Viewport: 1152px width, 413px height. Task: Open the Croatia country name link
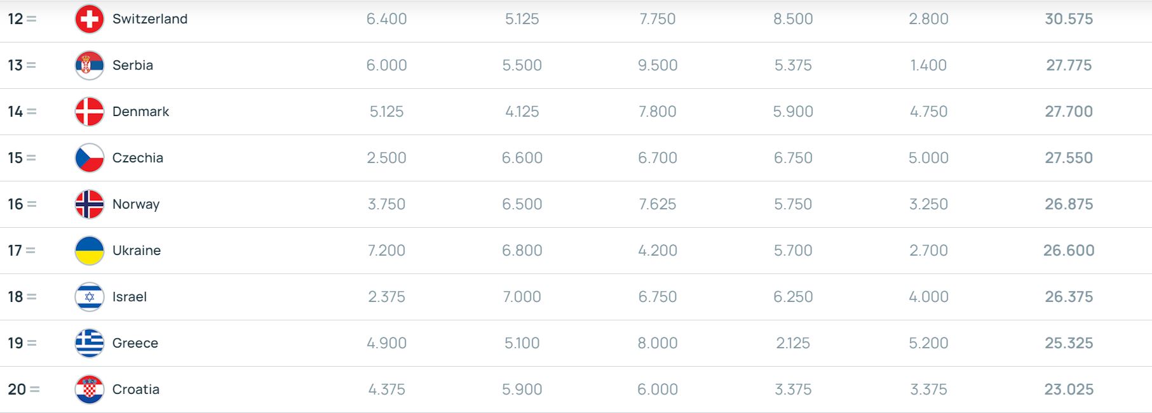(136, 390)
